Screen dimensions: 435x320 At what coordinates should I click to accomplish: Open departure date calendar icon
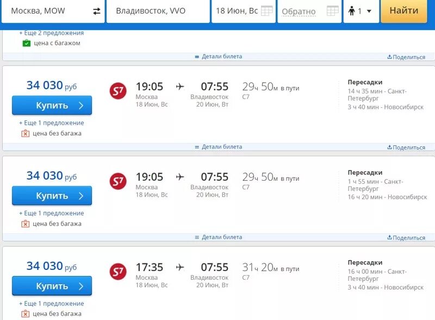(266, 11)
